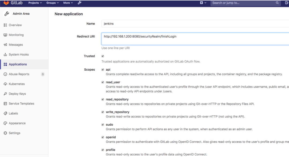Open the plus new item dropdown
The height and width of the screenshot is (157, 289).
(x=203, y=3)
